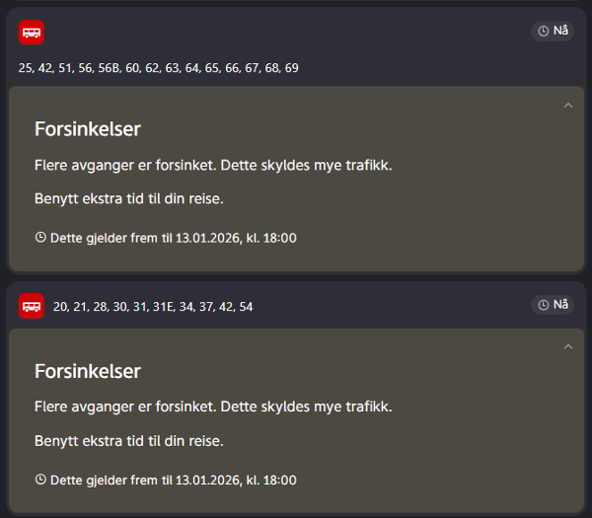592x518 pixels.
Task: Click the validity clock icon in the lines 20–54 alert
Action: pyautogui.click(x=40, y=481)
